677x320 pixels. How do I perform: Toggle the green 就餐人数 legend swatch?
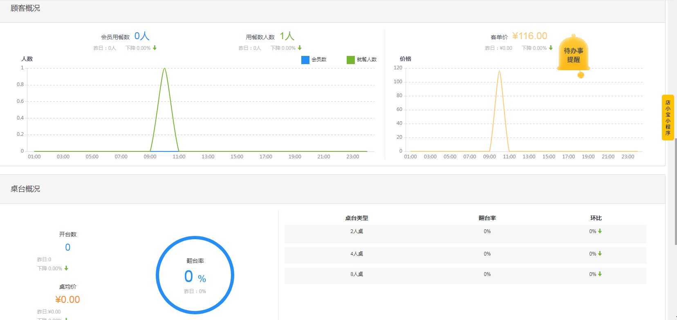(350, 60)
